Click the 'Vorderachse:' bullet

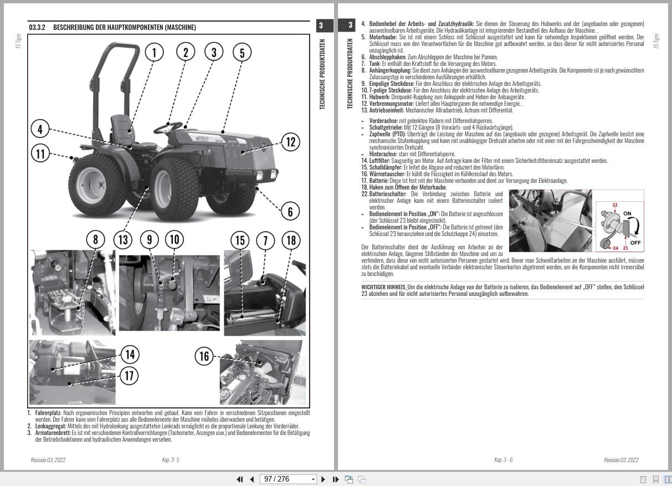pos(427,120)
